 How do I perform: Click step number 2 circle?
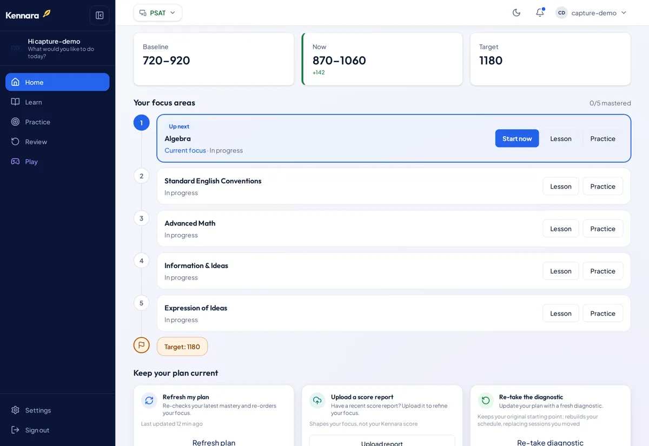(142, 176)
